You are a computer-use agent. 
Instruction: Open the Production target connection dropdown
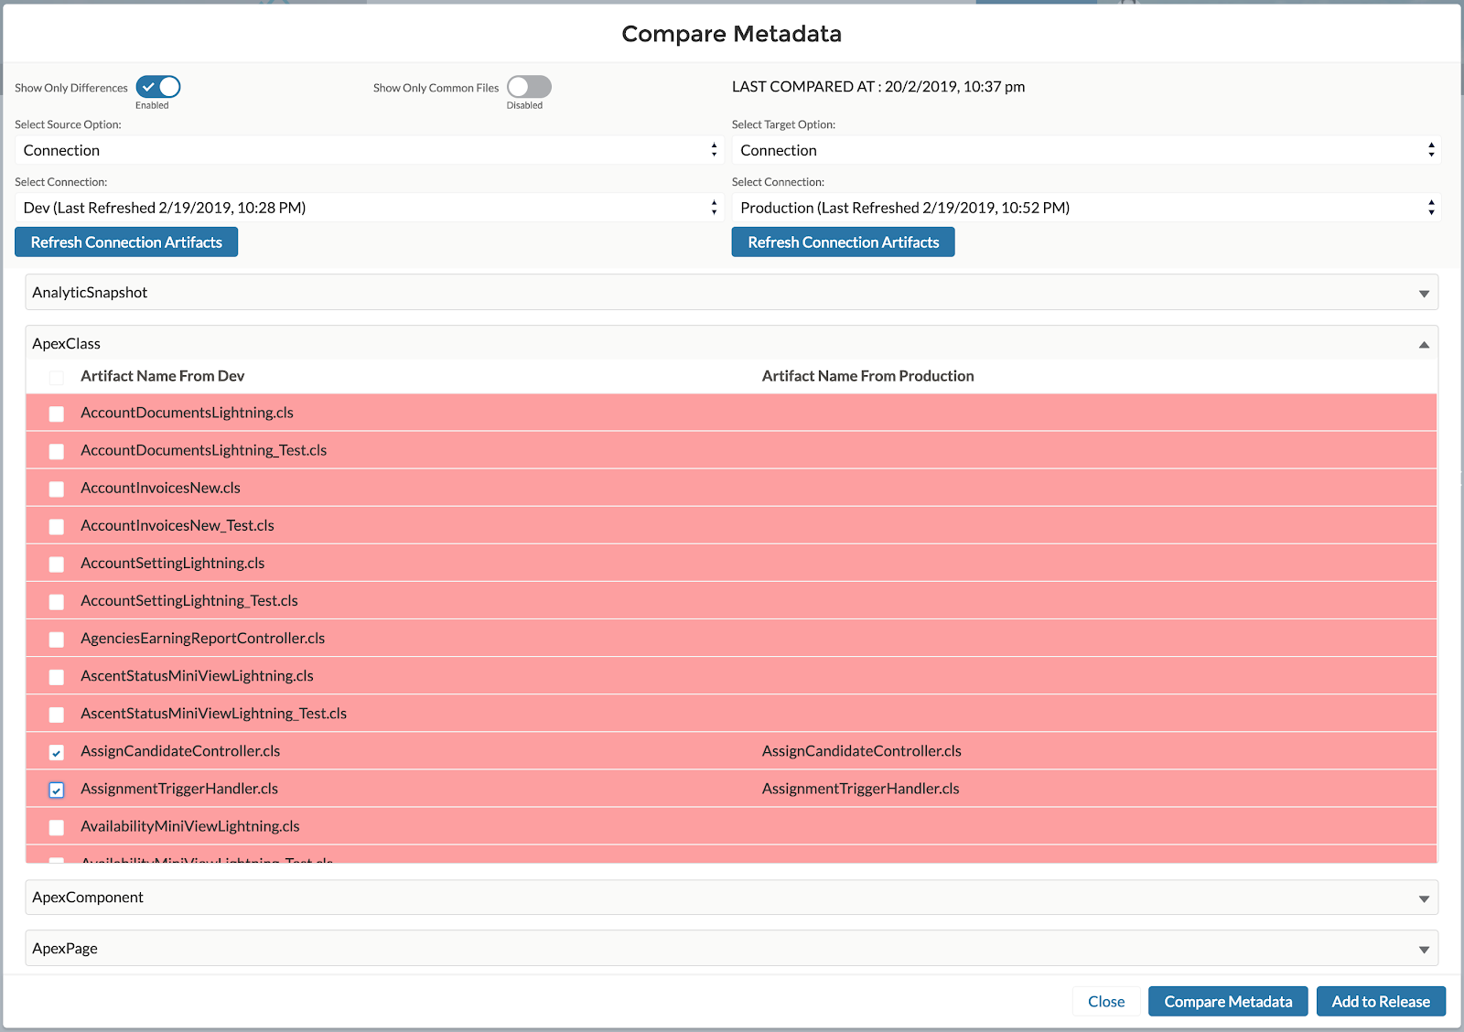(1086, 208)
